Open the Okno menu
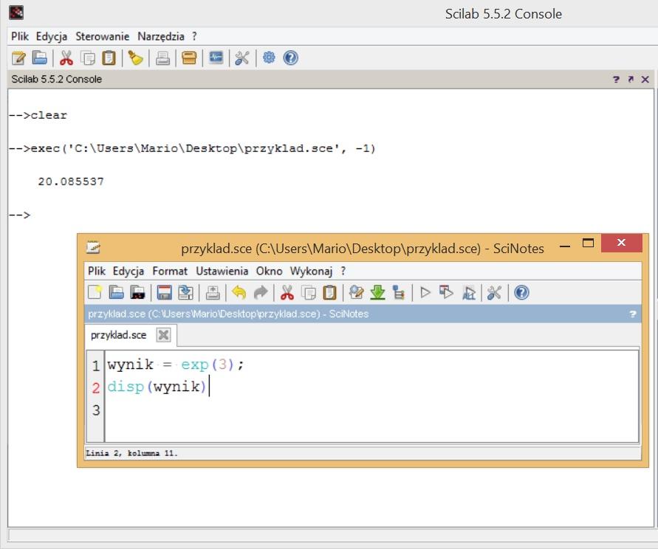This screenshot has width=658, height=549. pos(269,271)
